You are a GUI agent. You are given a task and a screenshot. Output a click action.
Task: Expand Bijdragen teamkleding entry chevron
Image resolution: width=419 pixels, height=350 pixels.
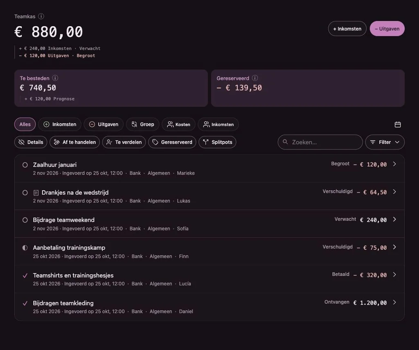point(394,302)
